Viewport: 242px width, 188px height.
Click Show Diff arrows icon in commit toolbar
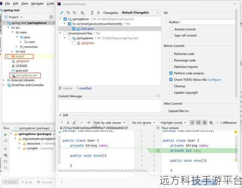[62, 13]
